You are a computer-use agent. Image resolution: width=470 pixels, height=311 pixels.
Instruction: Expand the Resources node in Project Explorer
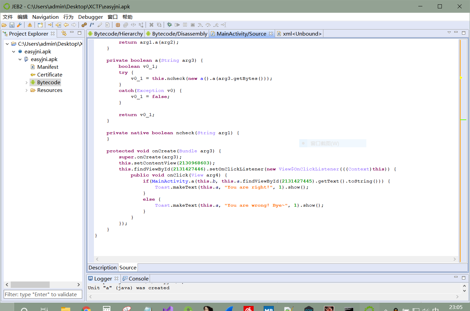(x=26, y=90)
